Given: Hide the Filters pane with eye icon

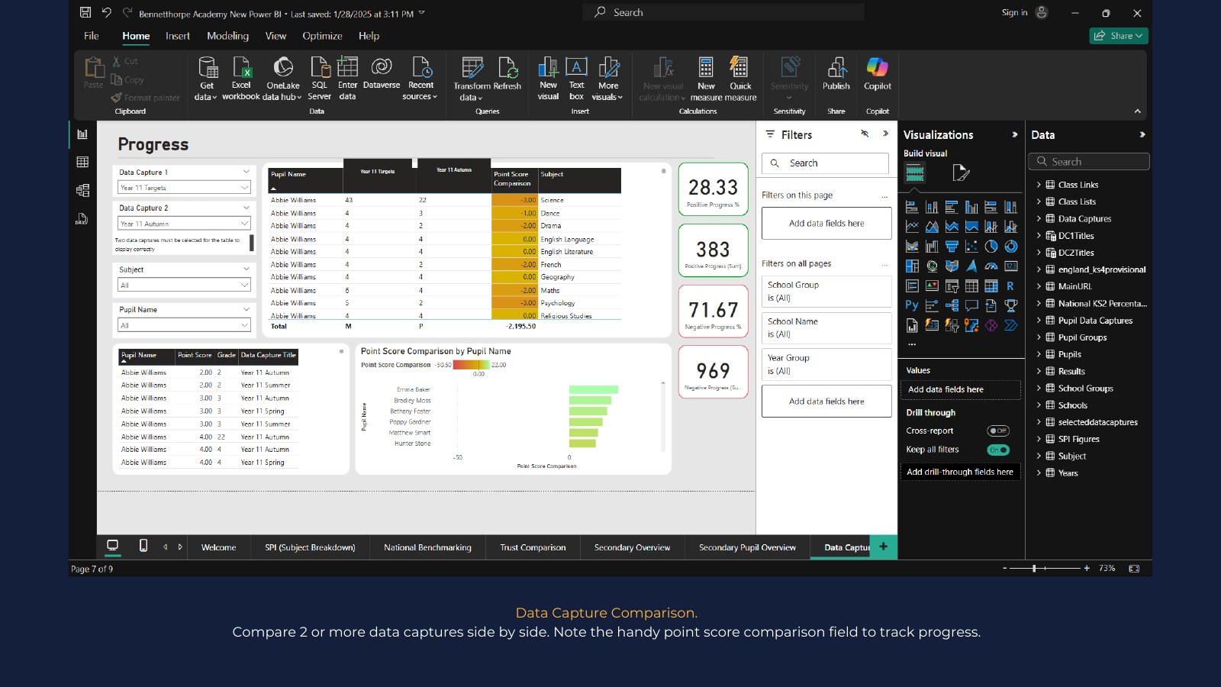Looking at the screenshot, I should pyautogui.click(x=865, y=134).
